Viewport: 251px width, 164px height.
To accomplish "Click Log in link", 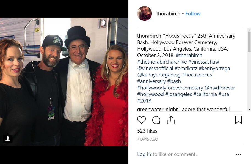I will [x=144, y=154].
